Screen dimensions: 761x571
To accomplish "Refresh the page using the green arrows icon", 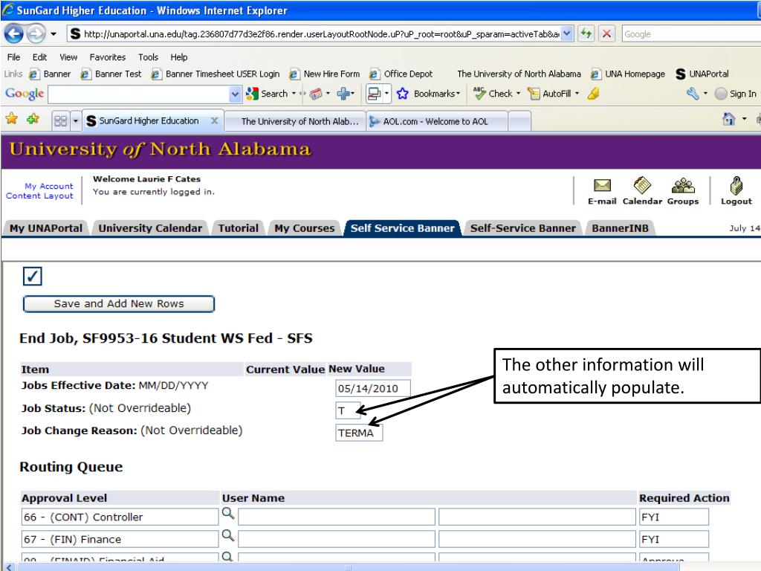I will click(586, 33).
